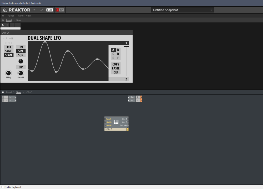Select shape slot D
Viewport: 263px width, 189px height.
coord(118,54)
